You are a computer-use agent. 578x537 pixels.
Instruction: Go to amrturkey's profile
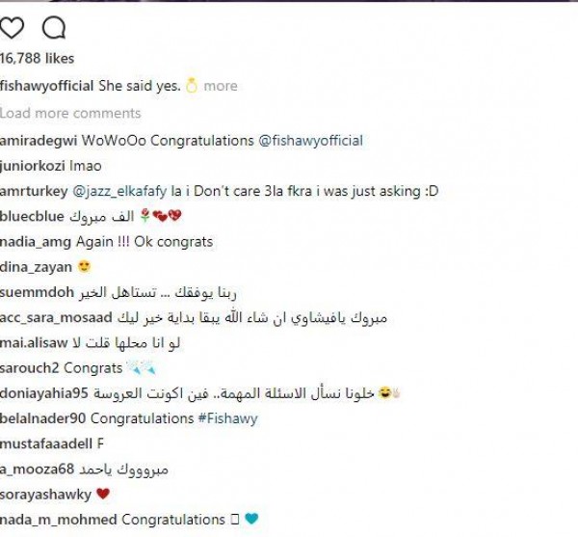tap(35, 191)
